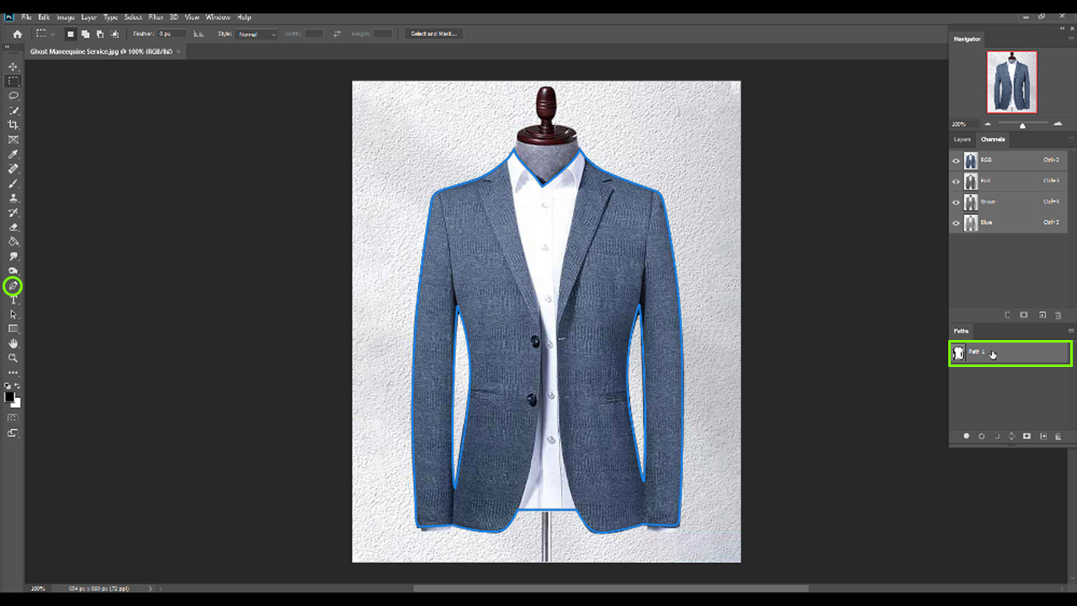Image resolution: width=1077 pixels, height=606 pixels.
Task: Expand the marquee tool preset picker arrow
Action: [52, 35]
